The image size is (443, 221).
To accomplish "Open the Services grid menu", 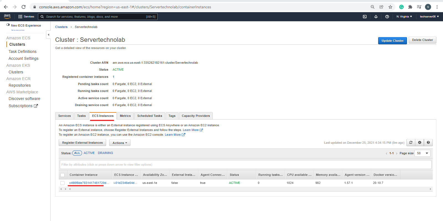I will tap(26, 17).
